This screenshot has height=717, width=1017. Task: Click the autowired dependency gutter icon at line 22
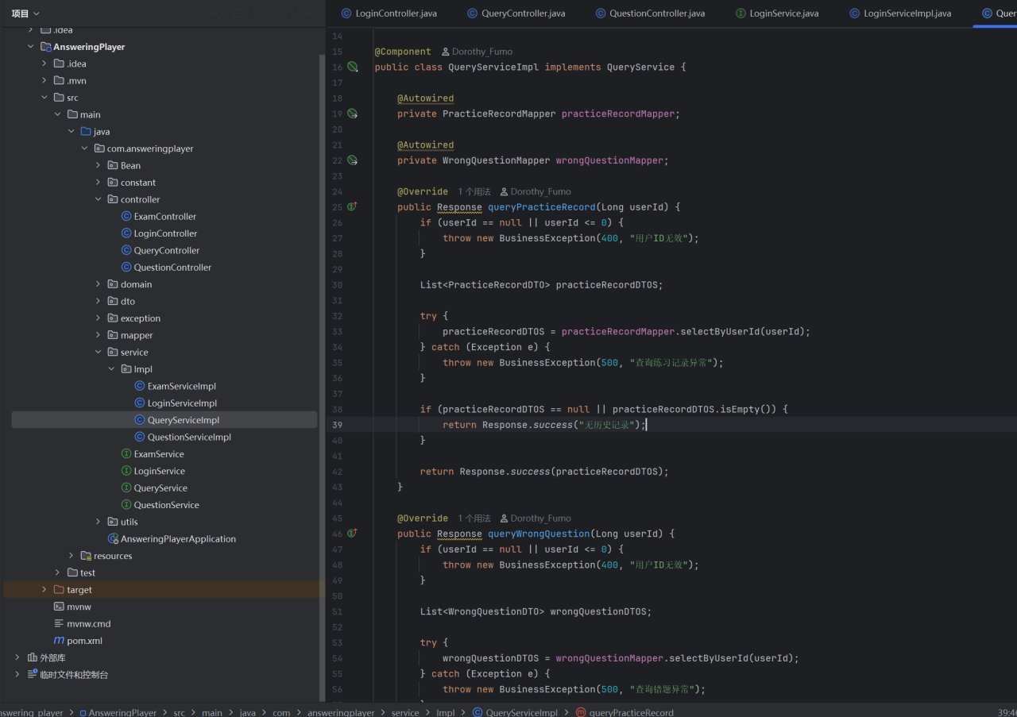coord(352,160)
